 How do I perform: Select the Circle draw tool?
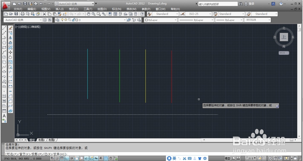pos(4,57)
